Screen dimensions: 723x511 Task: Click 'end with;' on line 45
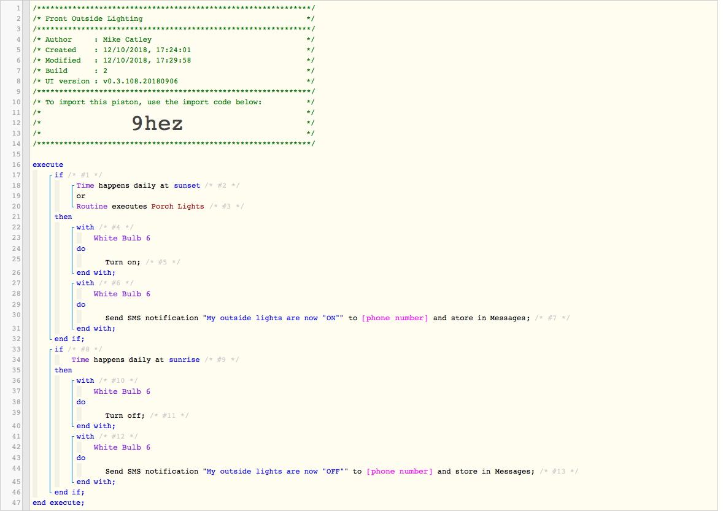(x=96, y=482)
